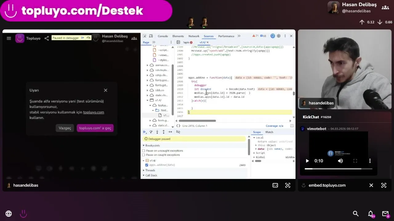
Task: Click Step into next function call
Action: coord(157,132)
